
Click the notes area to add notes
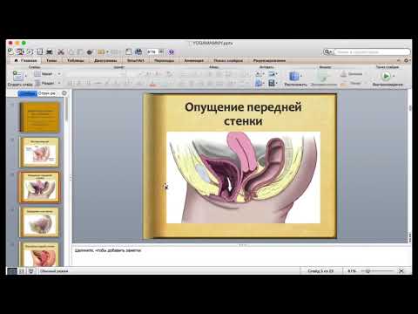click(x=241, y=256)
